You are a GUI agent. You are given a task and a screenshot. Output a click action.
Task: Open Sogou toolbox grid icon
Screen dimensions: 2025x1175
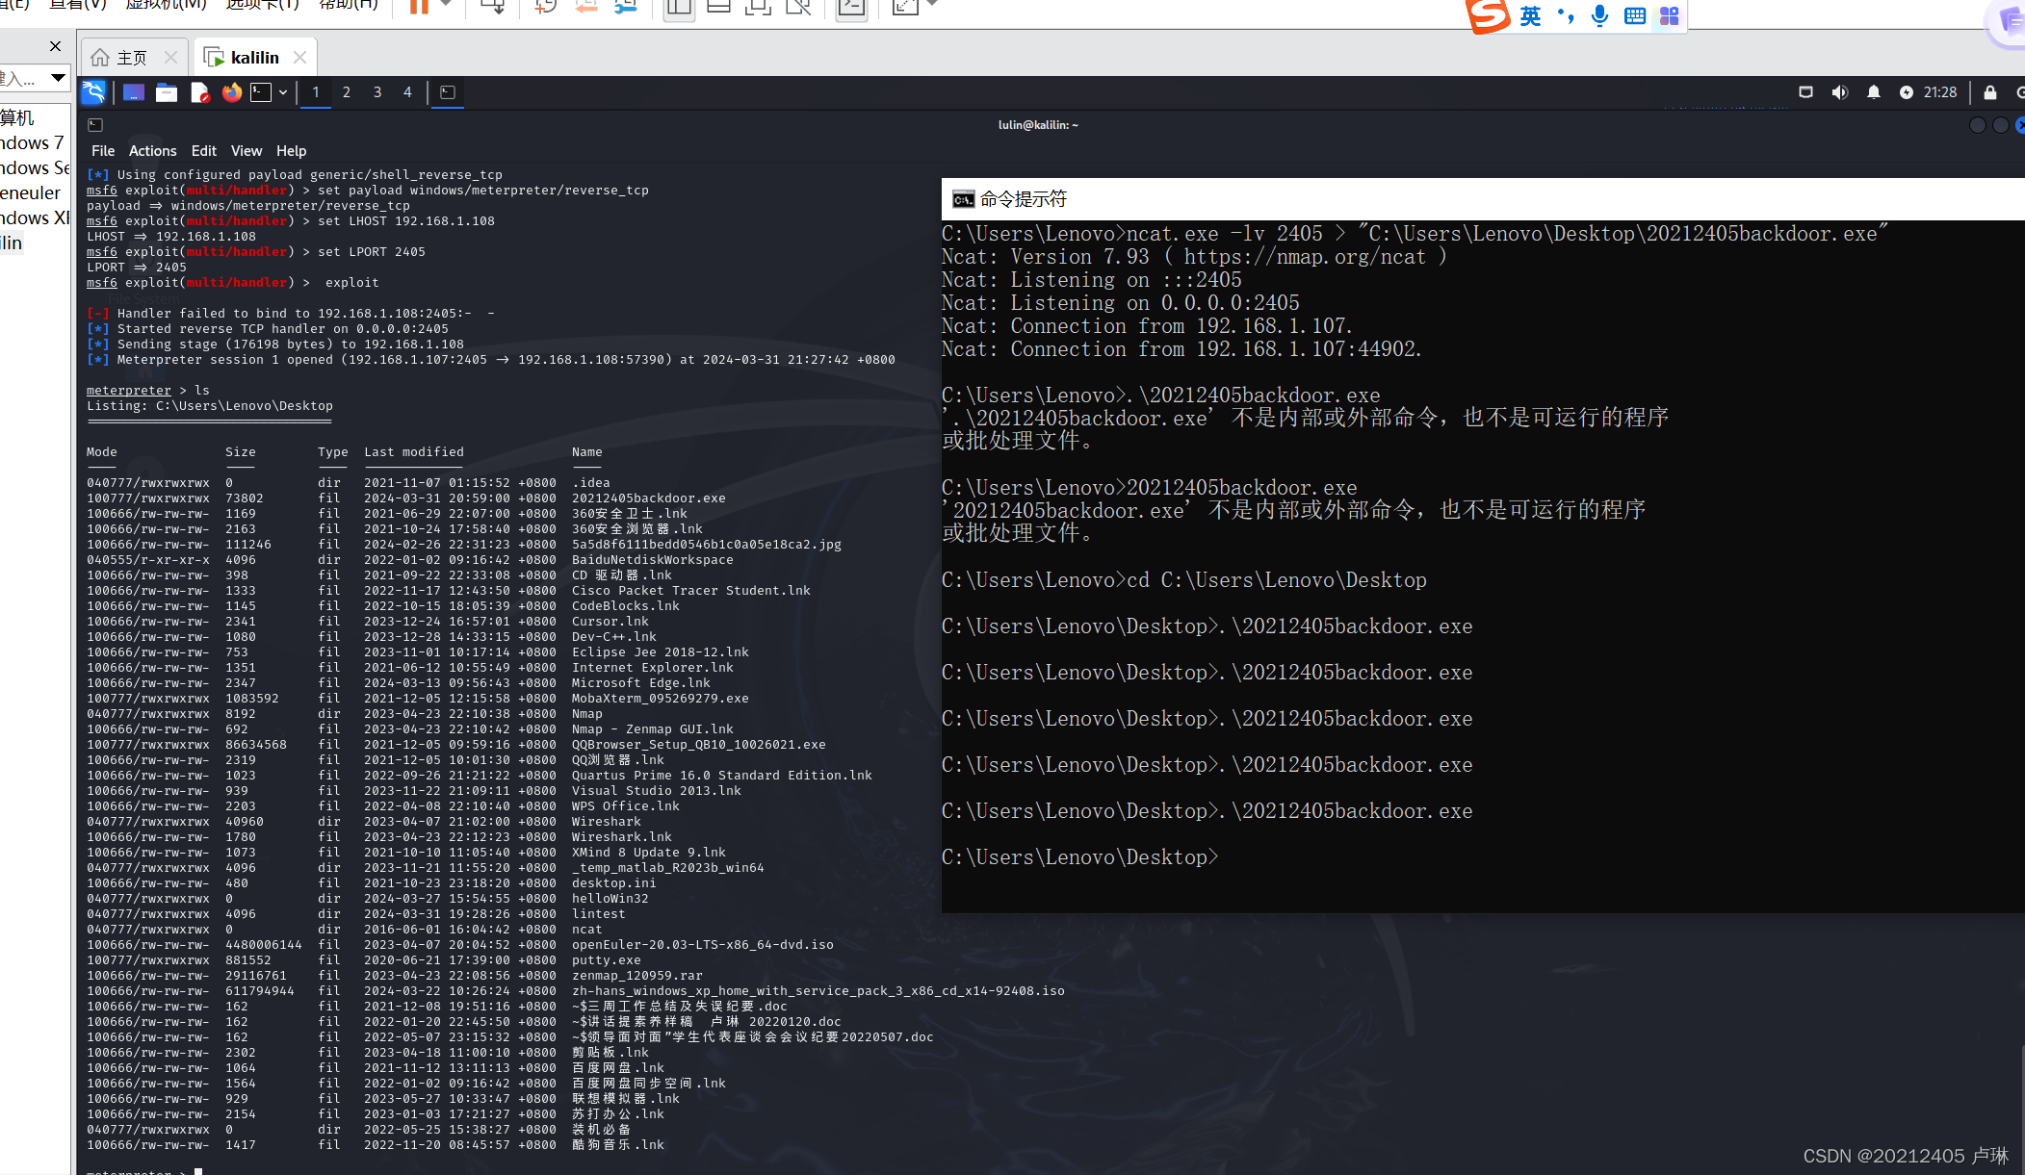pos(1669,15)
